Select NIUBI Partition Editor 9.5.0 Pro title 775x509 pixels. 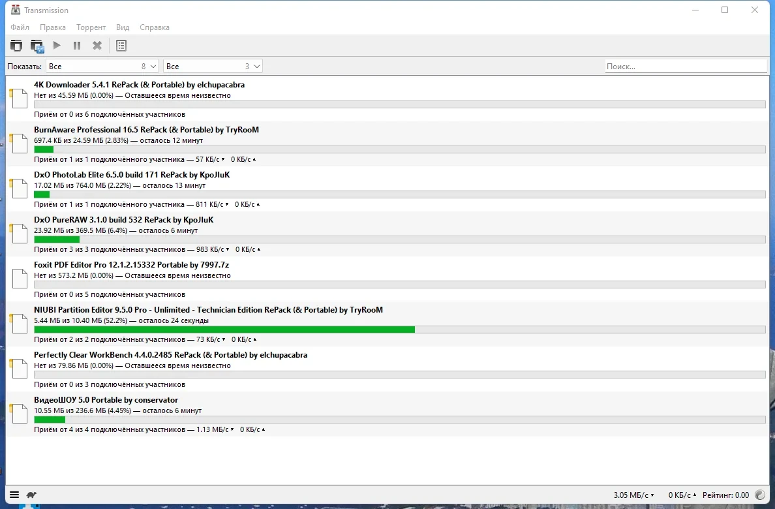click(209, 310)
